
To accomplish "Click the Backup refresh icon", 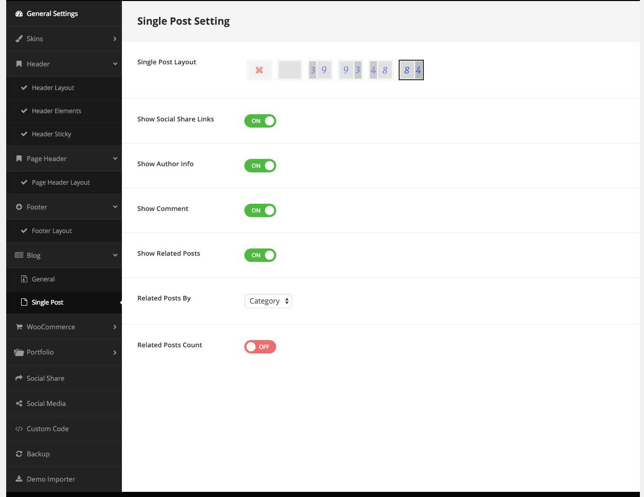I will [19, 454].
